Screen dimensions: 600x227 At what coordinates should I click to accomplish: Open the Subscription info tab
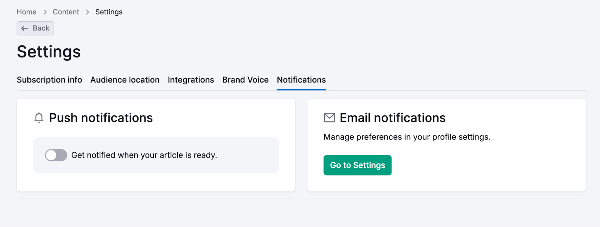49,80
